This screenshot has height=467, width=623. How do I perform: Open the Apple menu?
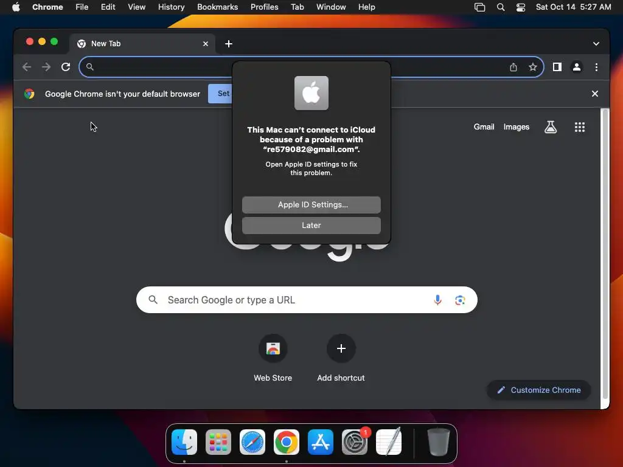pyautogui.click(x=16, y=7)
